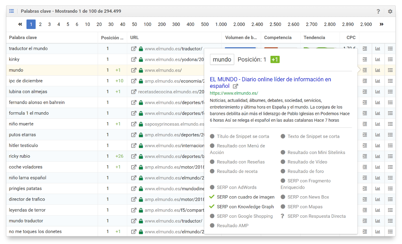Image resolution: width=402 pixels, height=244 pixels.
Task: Click external link icon next to EL MUNDO title
Action: coord(236,86)
